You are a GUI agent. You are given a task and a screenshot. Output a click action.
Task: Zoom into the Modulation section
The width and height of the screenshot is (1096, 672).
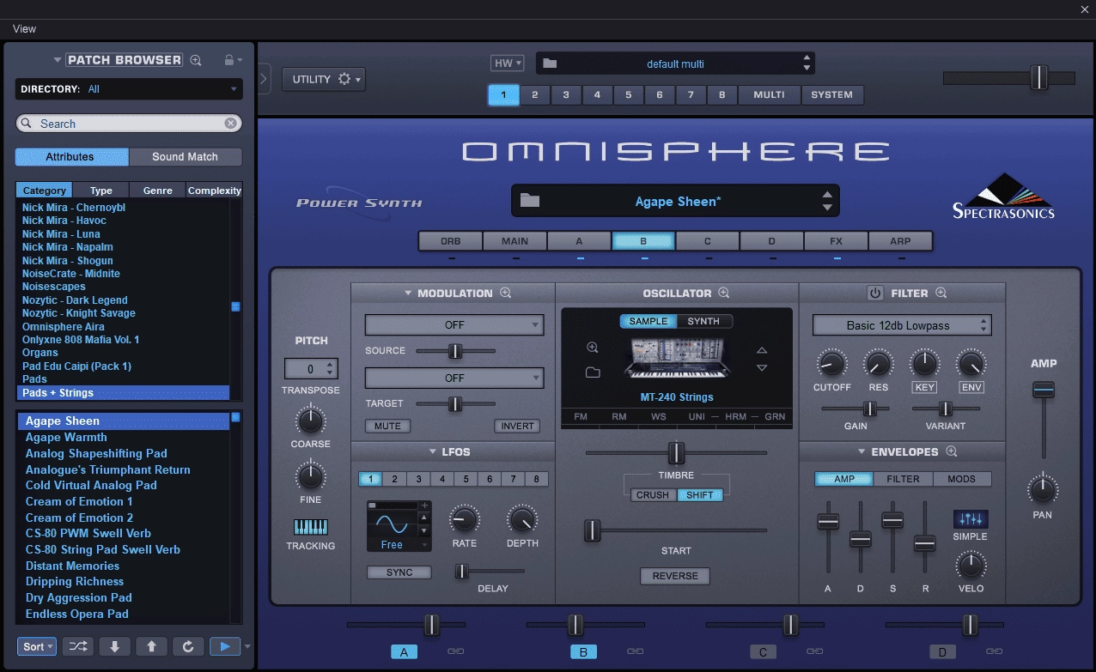(505, 293)
